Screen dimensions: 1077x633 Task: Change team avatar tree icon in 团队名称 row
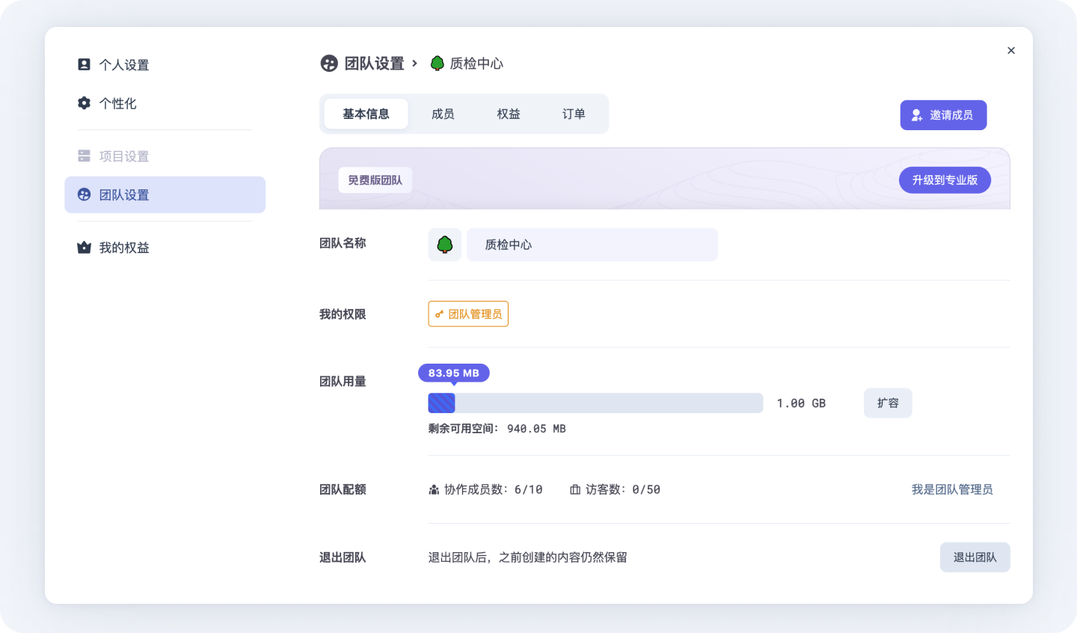click(445, 245)
